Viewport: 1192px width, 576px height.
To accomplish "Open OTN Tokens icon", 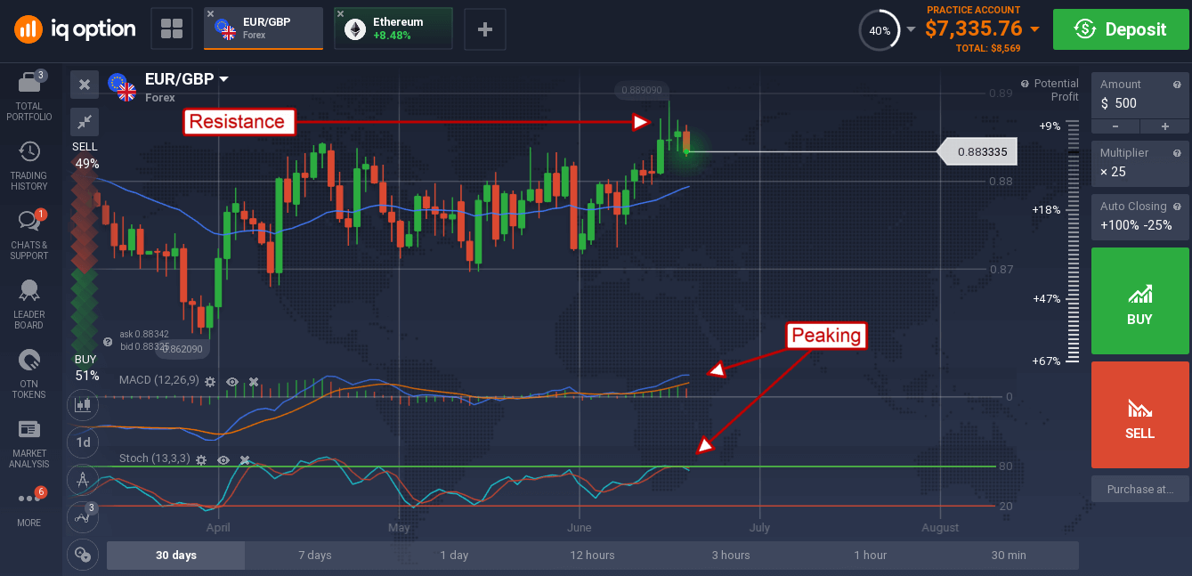I will (x=29, y=361).
